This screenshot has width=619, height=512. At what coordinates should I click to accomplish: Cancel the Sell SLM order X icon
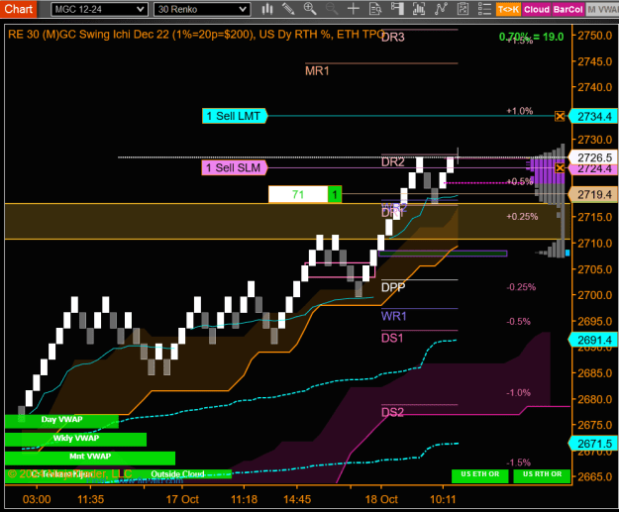(560, 168)
